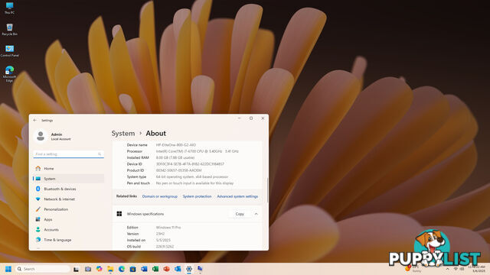Click the OS build value
This screenshot has height=275, width=490.
[165, 247]
